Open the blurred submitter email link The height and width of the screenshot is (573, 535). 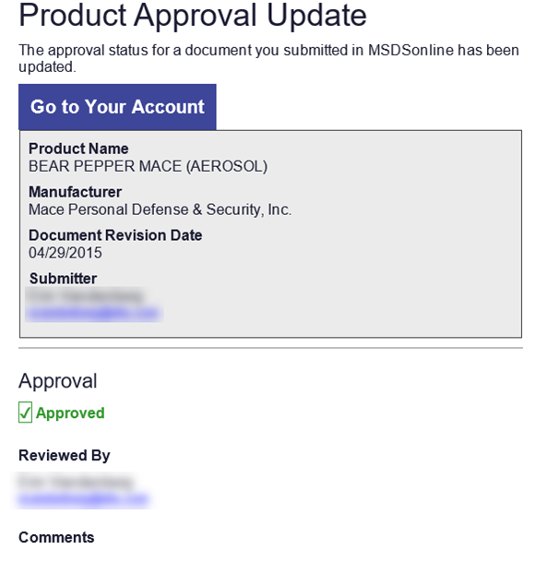(93, 314)
